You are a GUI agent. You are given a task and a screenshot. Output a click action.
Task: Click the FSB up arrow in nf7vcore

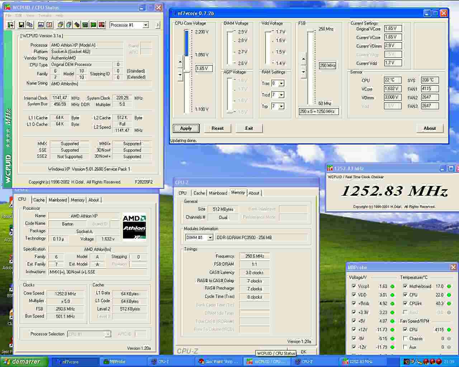point(303,59)
